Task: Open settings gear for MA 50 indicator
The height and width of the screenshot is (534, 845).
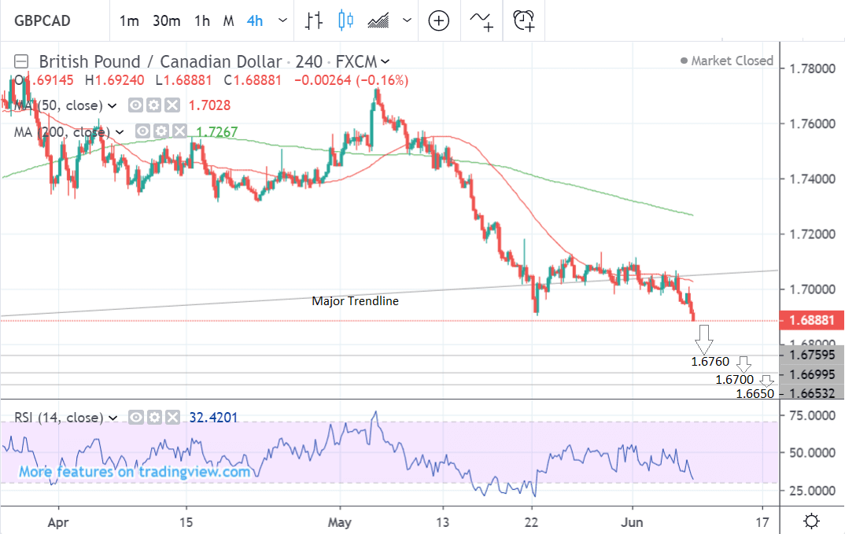Action: (x=154, y=105)
